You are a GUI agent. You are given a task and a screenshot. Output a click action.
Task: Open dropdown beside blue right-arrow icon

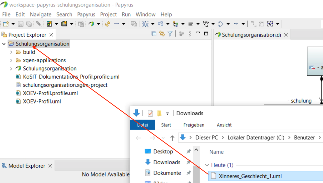point(124,24)
